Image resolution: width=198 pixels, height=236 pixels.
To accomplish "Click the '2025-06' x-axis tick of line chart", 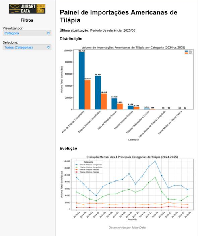I will coord(188,215).
